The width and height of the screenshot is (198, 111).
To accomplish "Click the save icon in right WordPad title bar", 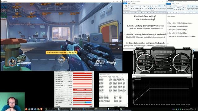I will pos(170,2).
